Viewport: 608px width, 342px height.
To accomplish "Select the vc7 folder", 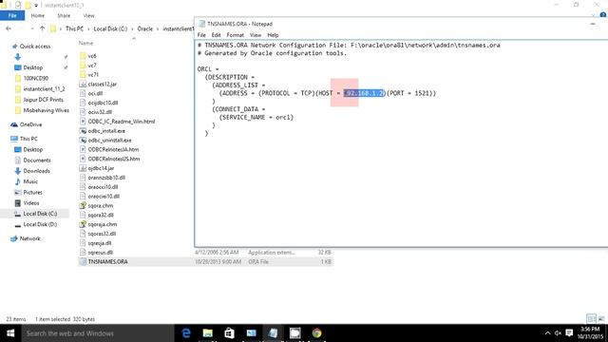I will click(x=92, y=66).
